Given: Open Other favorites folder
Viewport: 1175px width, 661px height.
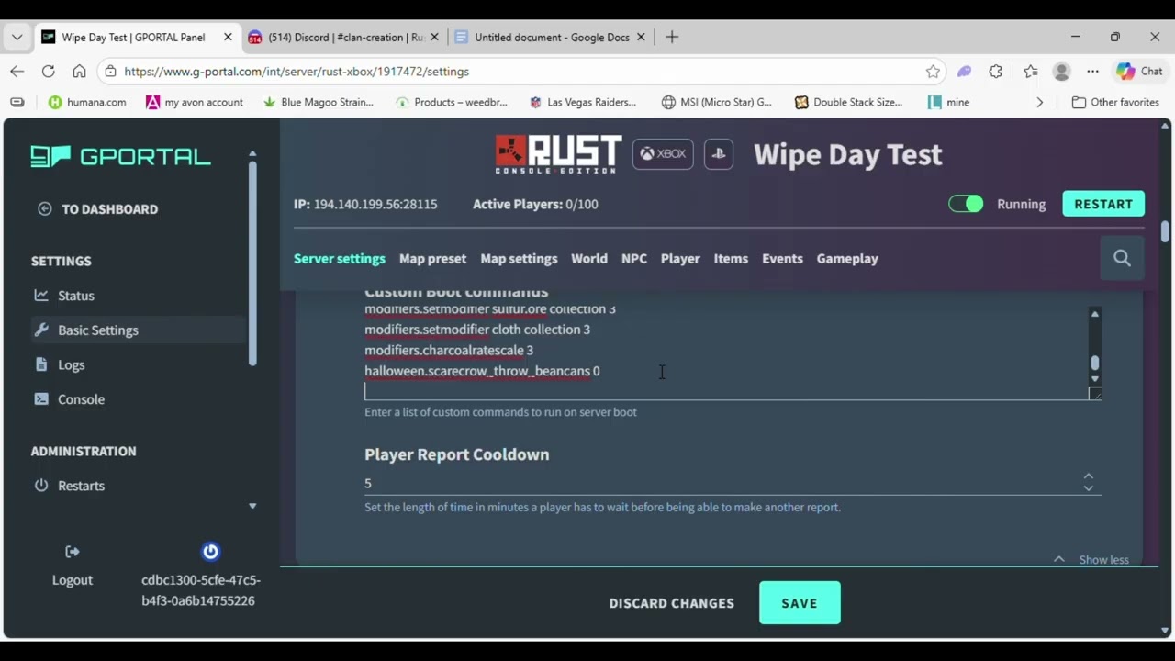Looking at the screenshot, I should tap(1116, 103).
